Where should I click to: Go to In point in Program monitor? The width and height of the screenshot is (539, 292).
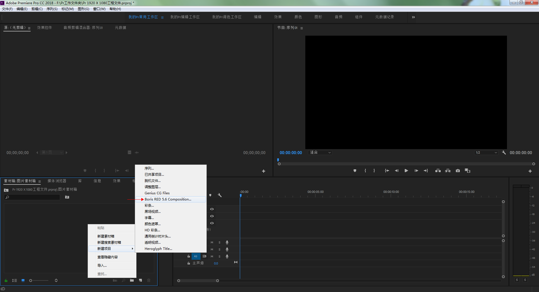(x=387, y=171)
